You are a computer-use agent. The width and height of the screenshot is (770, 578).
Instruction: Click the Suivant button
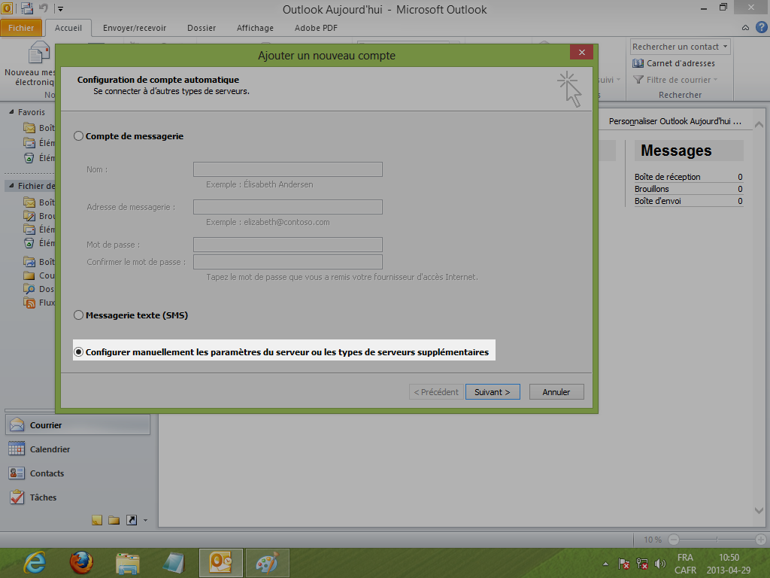[493, 391]
